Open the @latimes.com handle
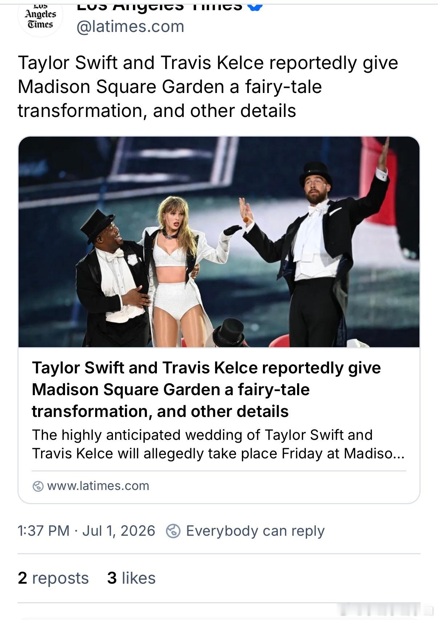Viewport: 438px width, 620px height. click(130, 27)
